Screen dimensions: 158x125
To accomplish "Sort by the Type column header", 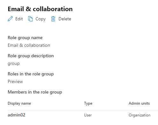I will pos(88,103).
